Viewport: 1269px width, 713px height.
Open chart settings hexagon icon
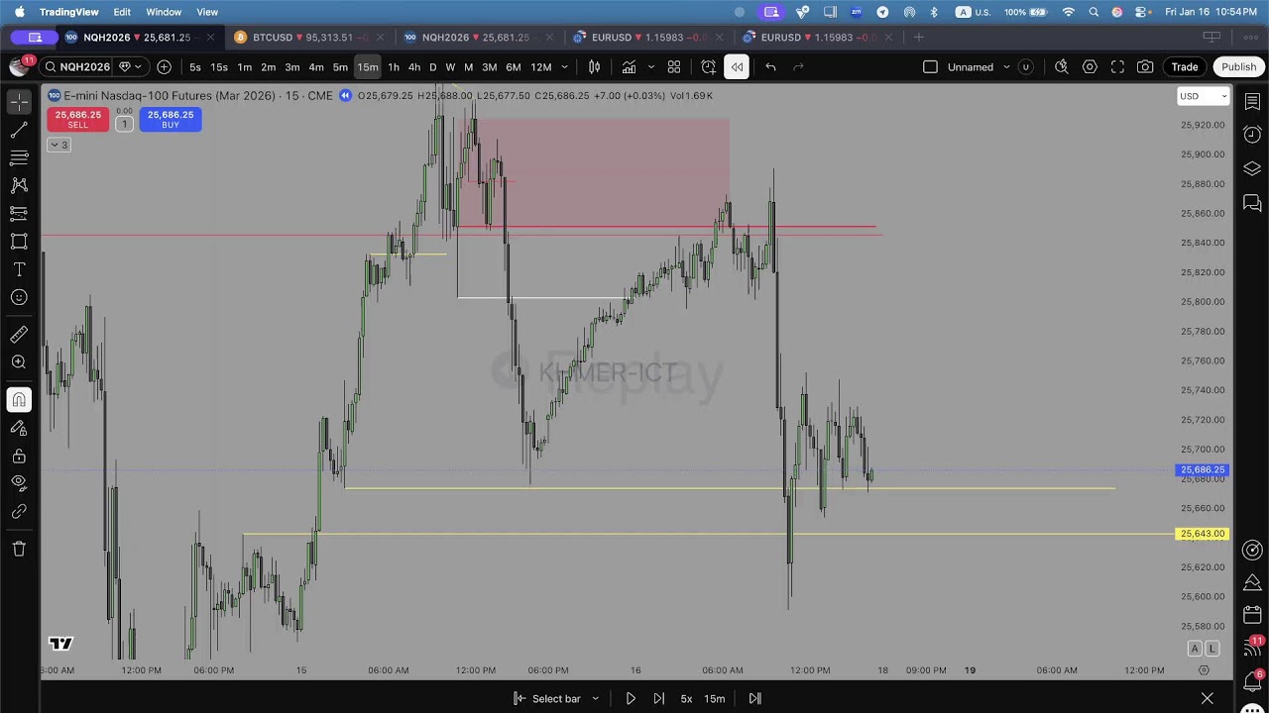1090,67
